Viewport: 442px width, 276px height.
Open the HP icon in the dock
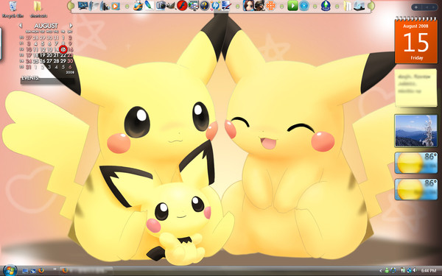pyautogui.click(x=215, y=6)
